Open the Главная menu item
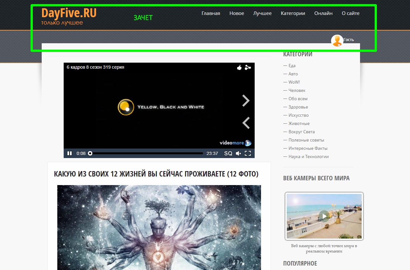 coord(211,13)
